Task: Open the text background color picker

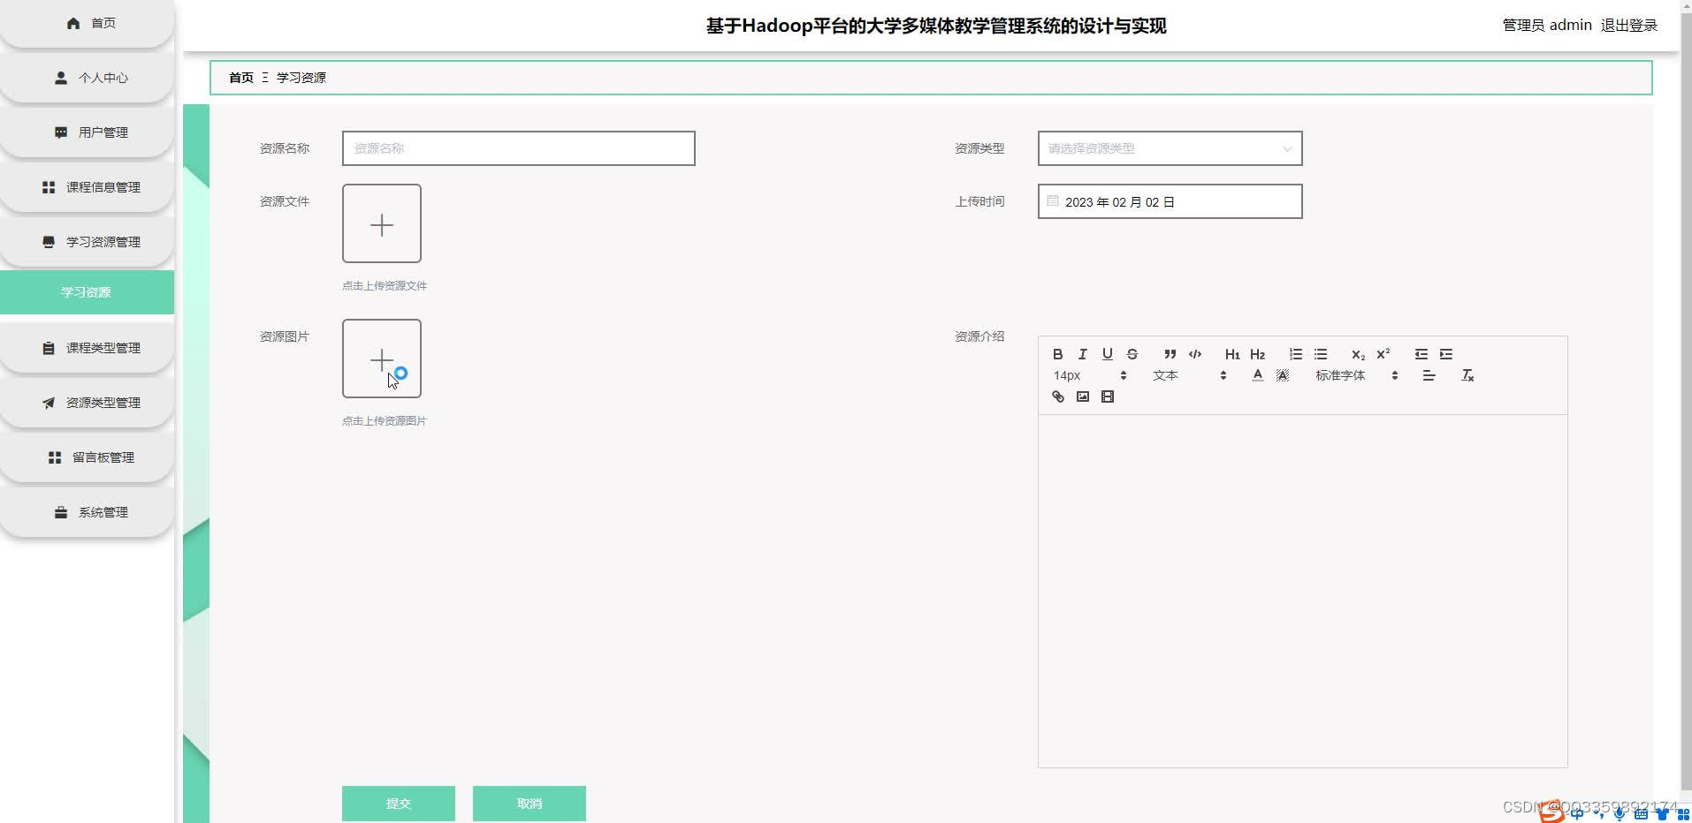Action: point(1282,375)
